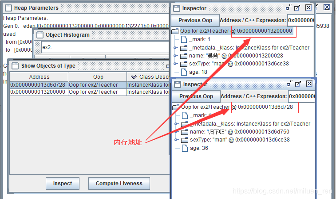Select Oop root node at 0x0000000013d6d728

click(x=237, y=107)
